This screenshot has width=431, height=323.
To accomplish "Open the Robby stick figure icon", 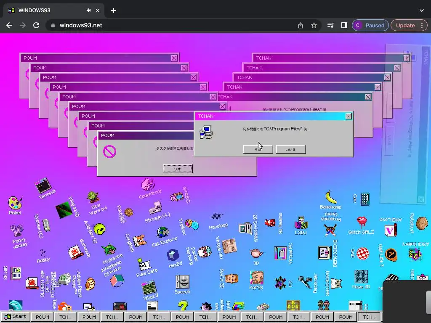I will [x=43, y=253].
